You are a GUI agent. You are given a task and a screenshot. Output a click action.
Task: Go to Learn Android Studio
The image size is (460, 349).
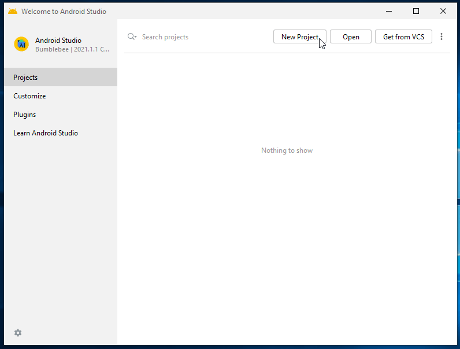tap(61, 133)
